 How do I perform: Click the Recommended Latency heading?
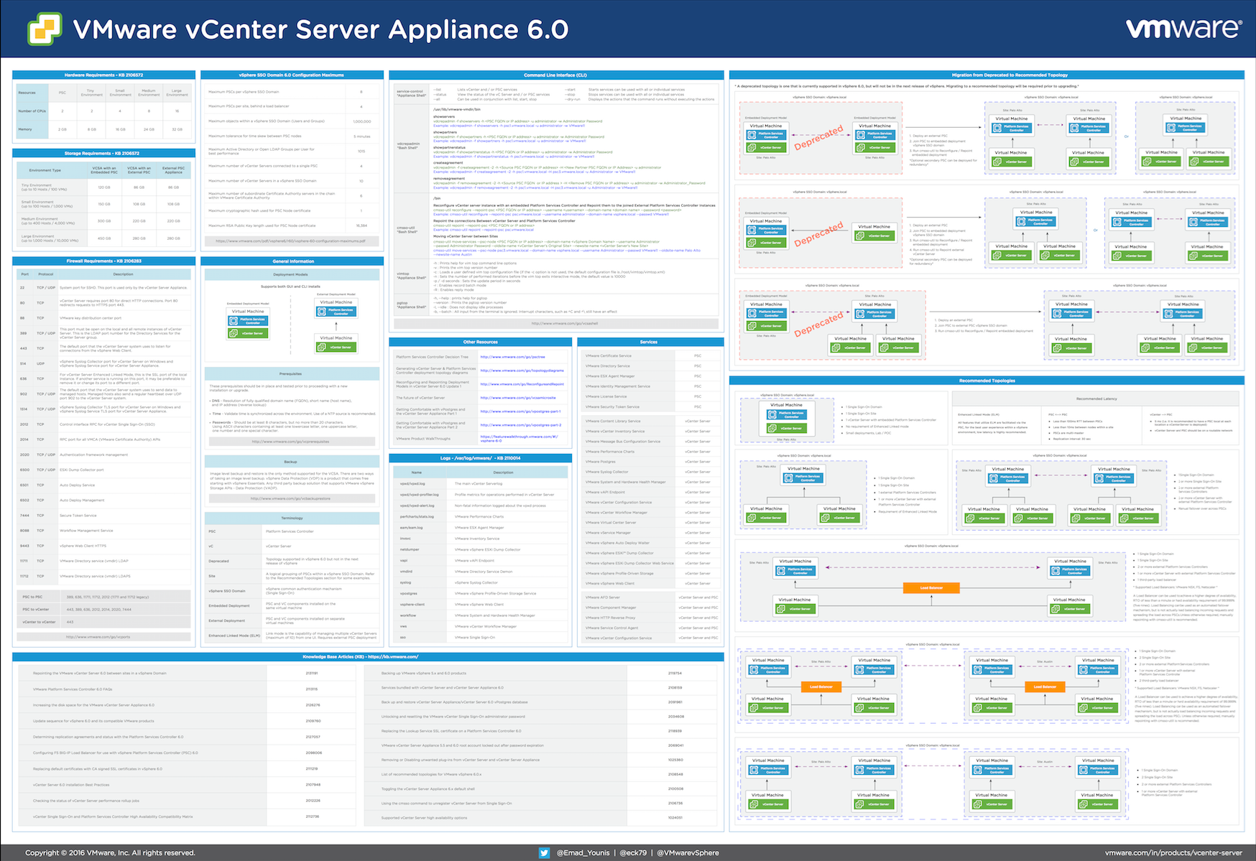(1096, 399)
